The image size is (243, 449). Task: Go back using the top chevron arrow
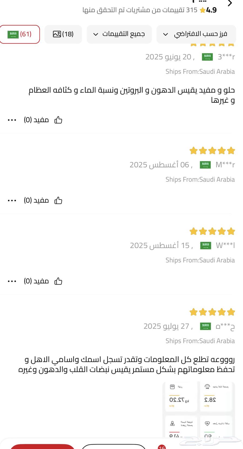tap(230, 3)
